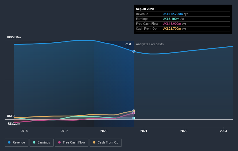Click the UK£0 y-axis label

[11, 116]
